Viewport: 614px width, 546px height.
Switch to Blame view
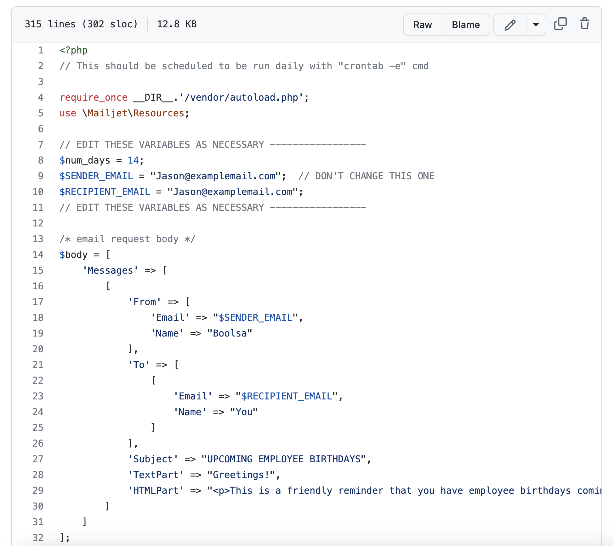pyautogui.click(x=466, y=25)
